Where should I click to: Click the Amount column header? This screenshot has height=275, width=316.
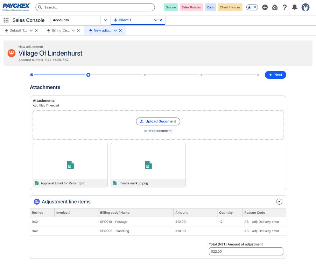coord(195,213)
